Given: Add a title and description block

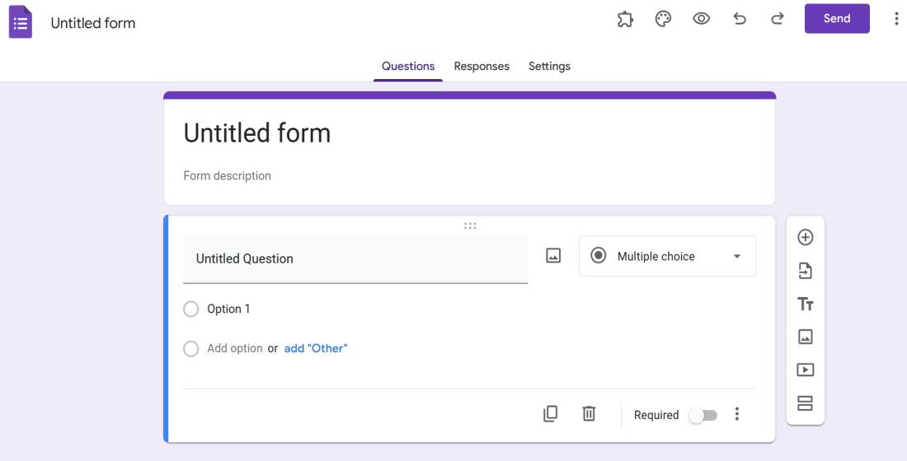Looking at the screenshot, I should click(x=806, y=304).
